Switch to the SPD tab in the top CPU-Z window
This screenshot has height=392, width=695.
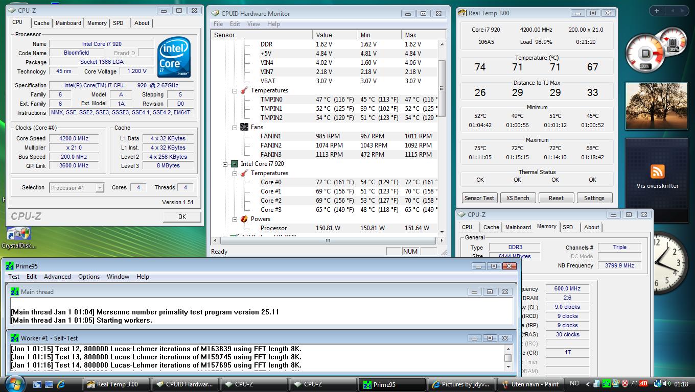[118, 23]
